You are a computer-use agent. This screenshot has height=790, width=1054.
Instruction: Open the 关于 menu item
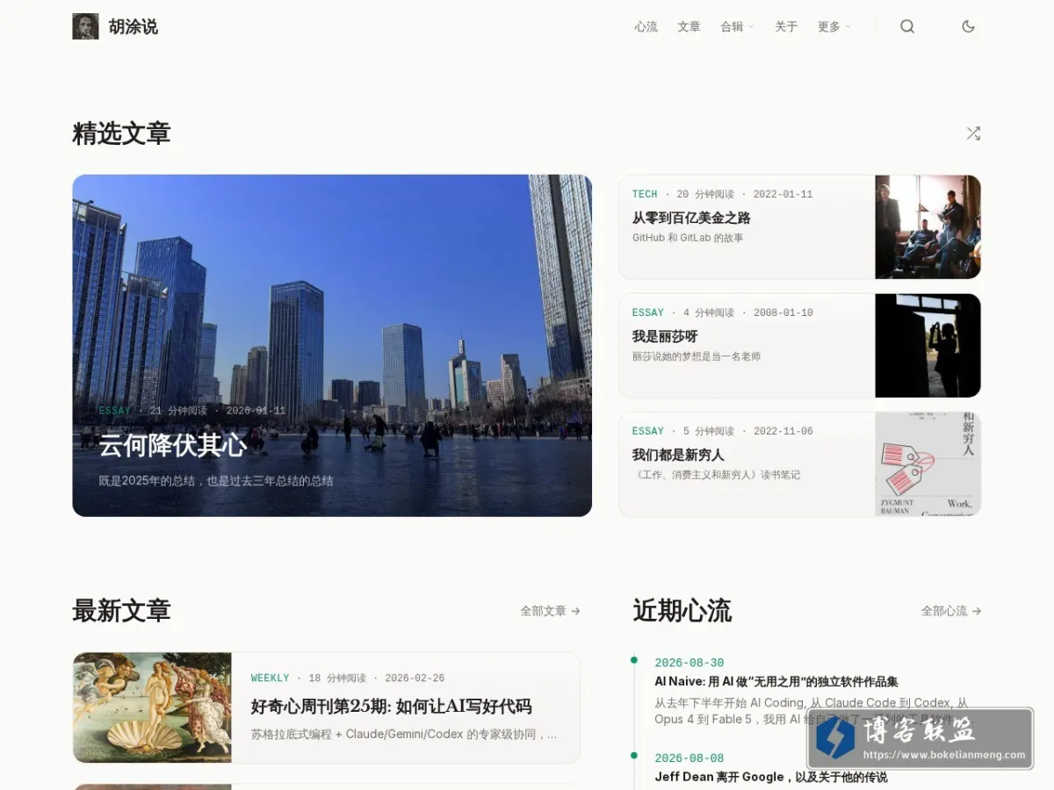coord(786,26)
